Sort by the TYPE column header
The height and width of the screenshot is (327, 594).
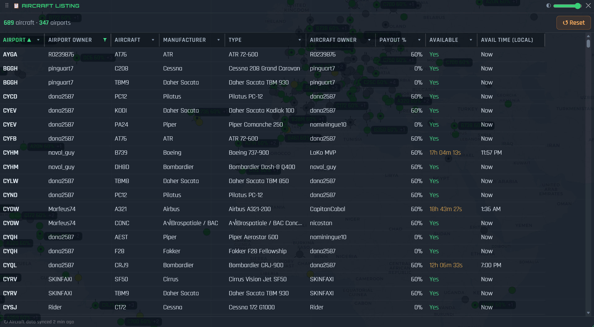(235, 40)
